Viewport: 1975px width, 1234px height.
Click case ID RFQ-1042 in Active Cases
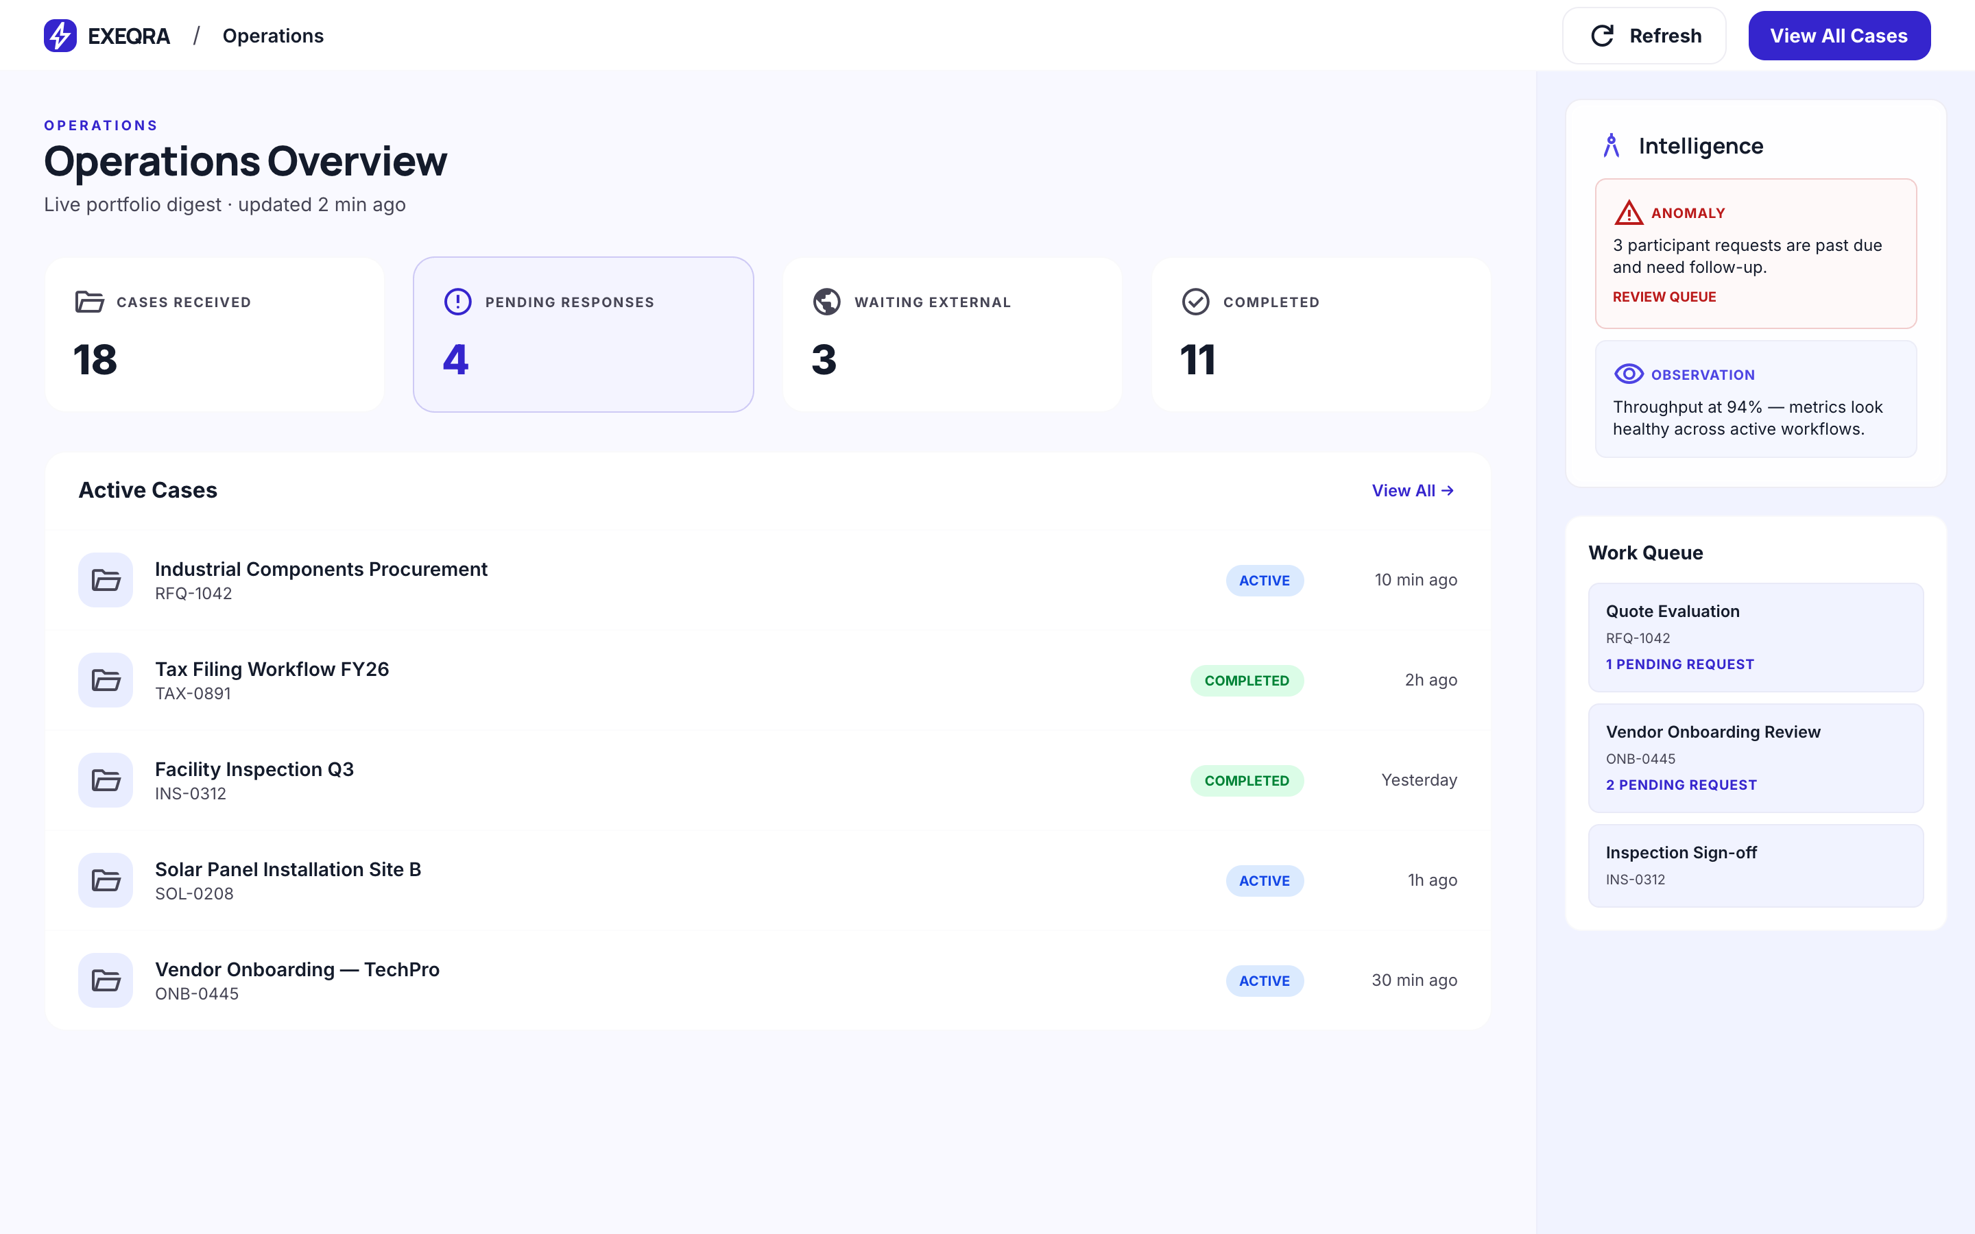pyautogui.click(x=193, y=593)
